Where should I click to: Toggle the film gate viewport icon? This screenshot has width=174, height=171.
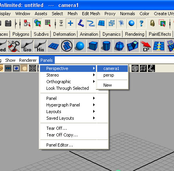[x=8, y=68]
